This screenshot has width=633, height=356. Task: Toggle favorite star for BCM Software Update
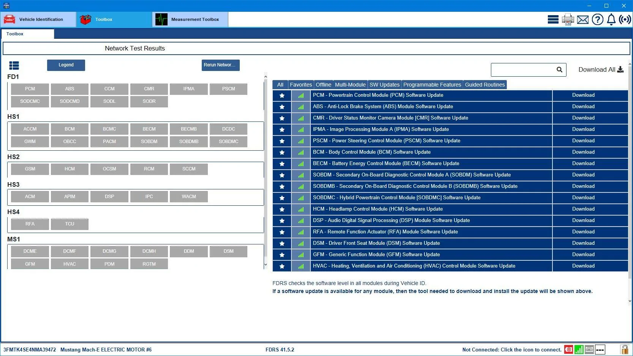(x=282, y=152)
